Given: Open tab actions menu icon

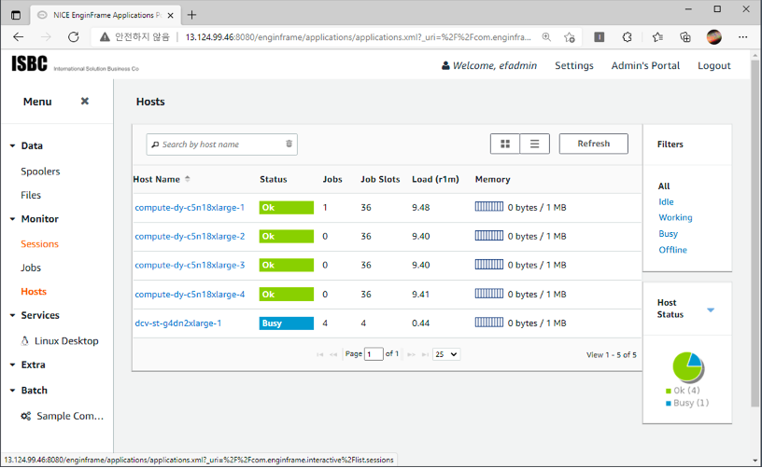Looking at the screenshot, I should tap(16, 15).
